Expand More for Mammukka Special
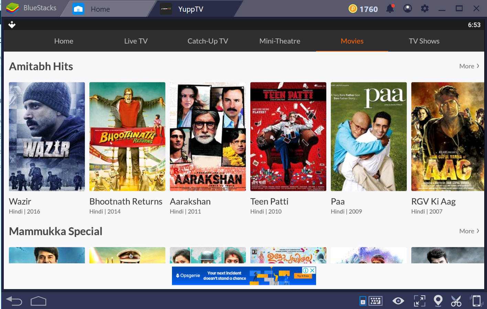Viewport: 487px width, 309px height. point(469,231)
